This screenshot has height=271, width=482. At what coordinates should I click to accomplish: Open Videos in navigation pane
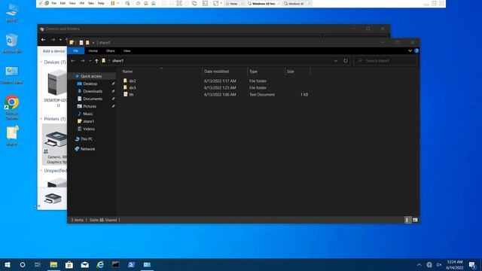coord(89,129)
